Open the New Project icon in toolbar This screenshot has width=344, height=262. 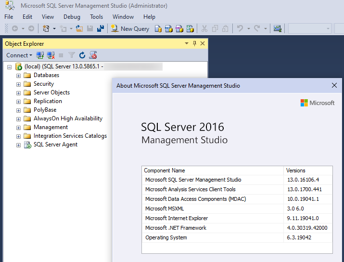46,28
